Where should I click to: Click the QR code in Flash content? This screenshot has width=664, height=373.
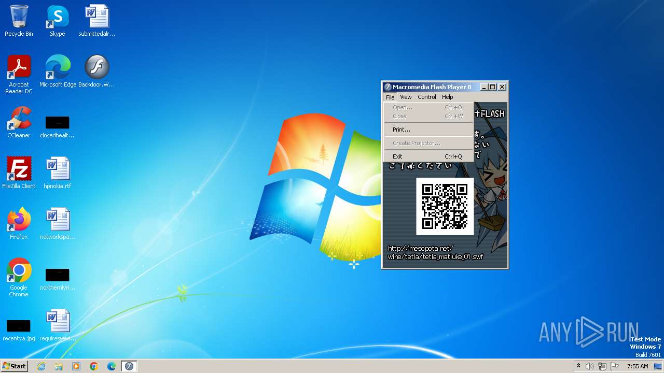click(445, 206)
